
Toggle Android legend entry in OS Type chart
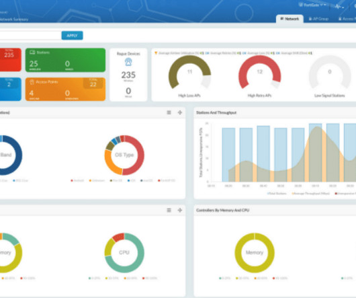[77, 180]
